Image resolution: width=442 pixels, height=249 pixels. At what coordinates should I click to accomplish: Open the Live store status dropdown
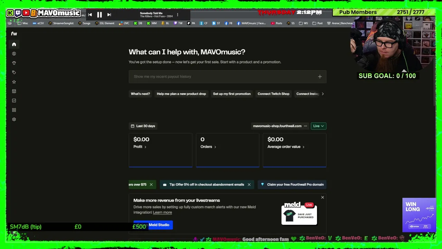tap(318, 126)
